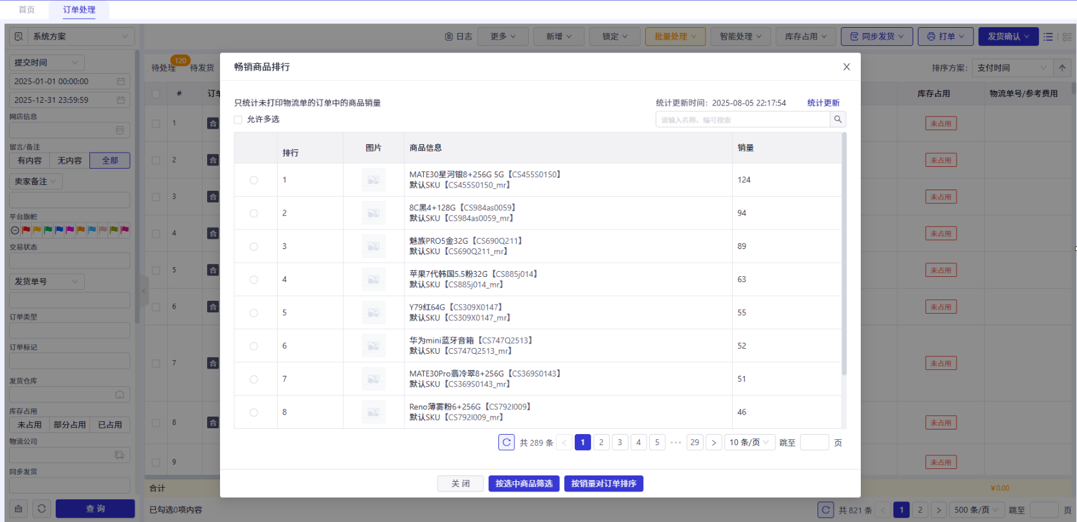The image size is (1077, 522).
Task: Pick the red flag under 平台旗帜
Action: point(27,230)
